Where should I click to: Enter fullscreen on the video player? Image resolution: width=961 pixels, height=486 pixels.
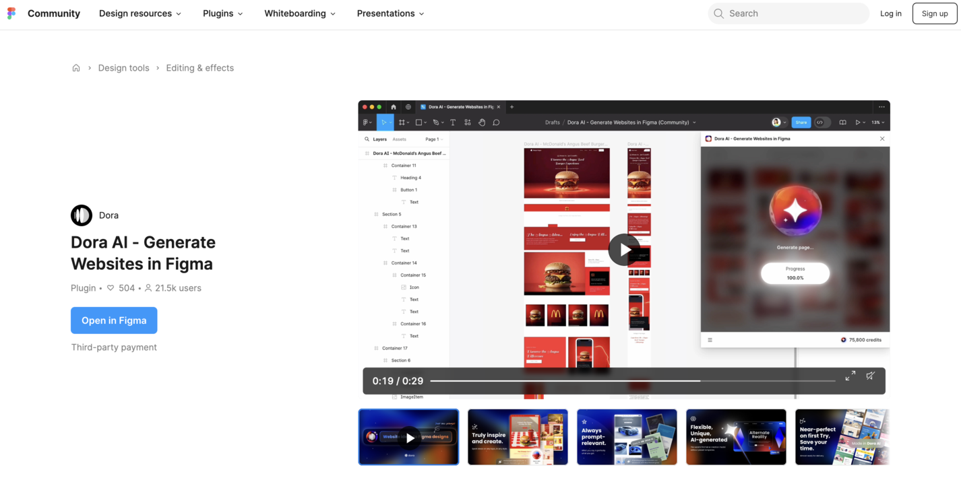(x=850, y=376)
